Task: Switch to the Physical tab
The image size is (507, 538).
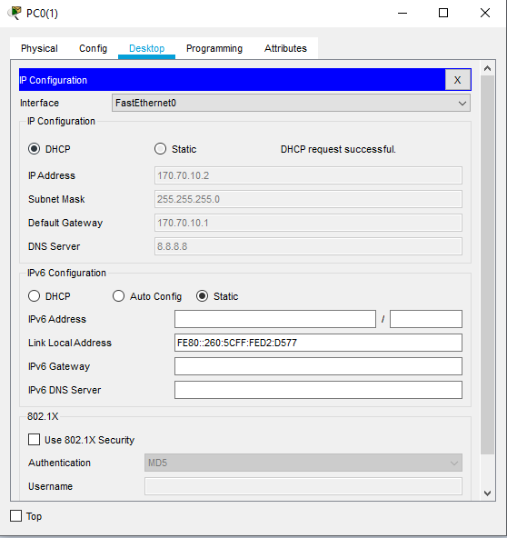Action: [39, 48]
